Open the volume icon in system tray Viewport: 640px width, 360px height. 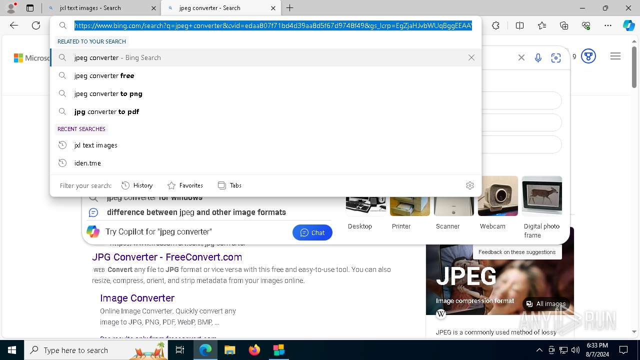[x=575, y=350]
